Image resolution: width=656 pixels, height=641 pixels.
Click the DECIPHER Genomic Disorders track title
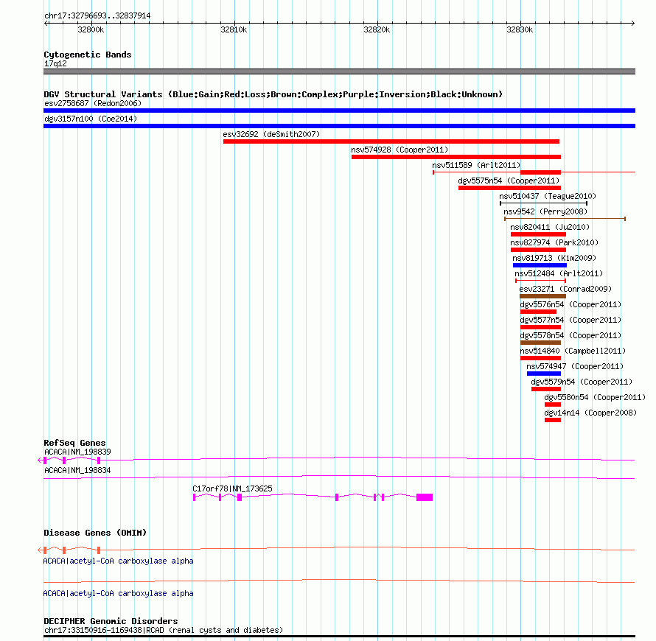click(x=111, y=621)
